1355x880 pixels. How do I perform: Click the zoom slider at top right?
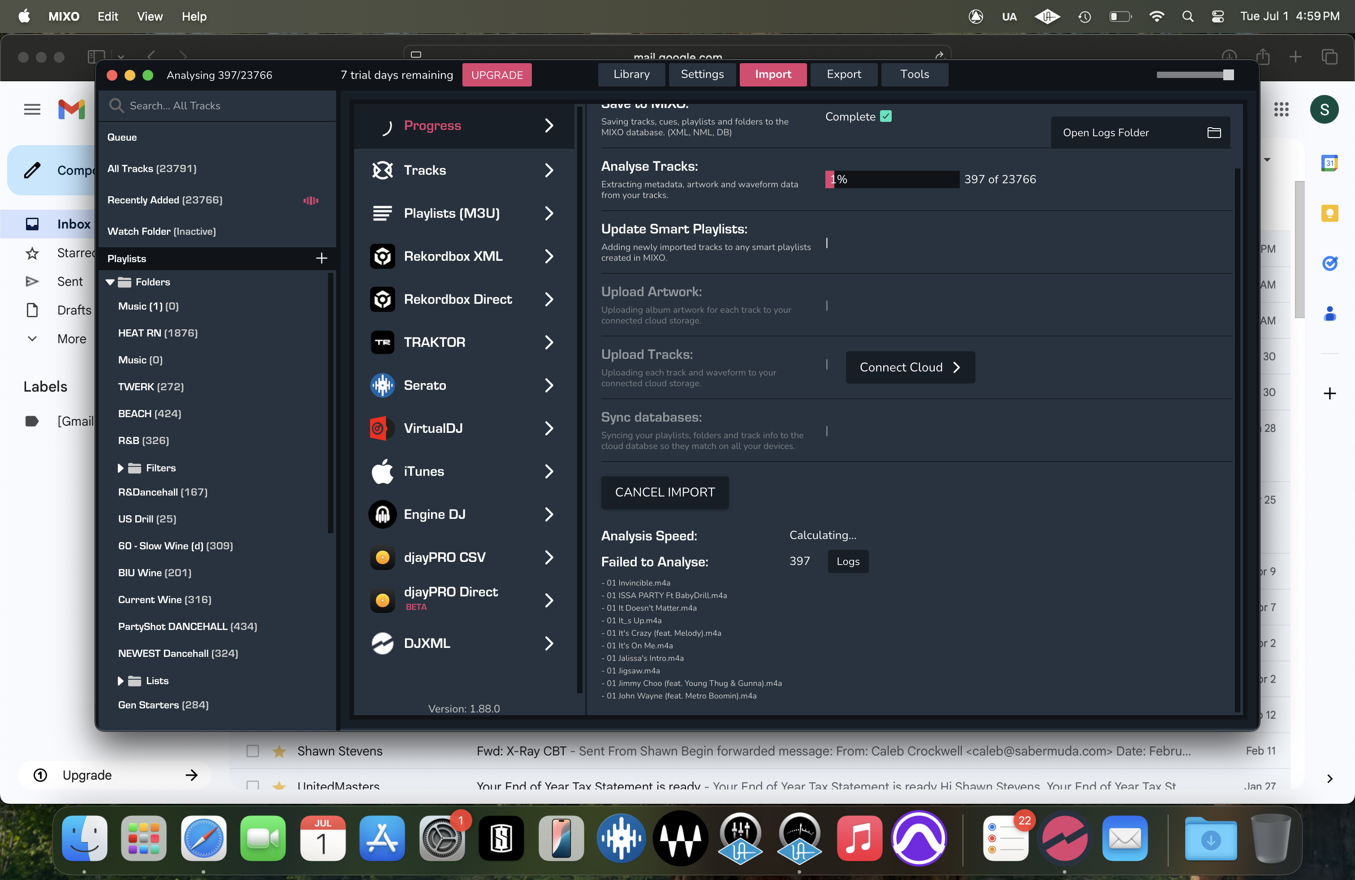(x=1228, y=74)
